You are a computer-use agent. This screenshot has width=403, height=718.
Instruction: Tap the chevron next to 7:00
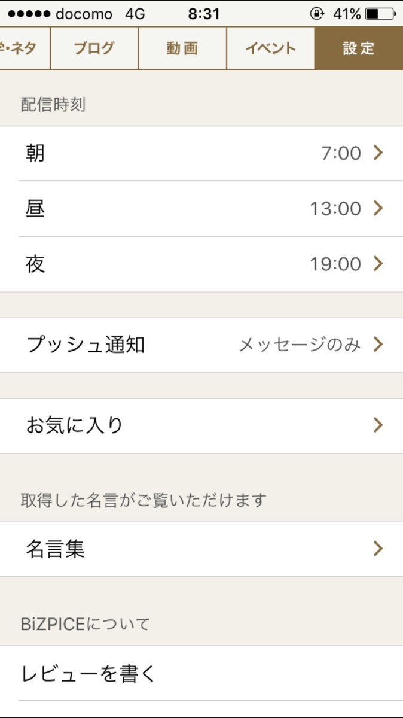(377, 154)
